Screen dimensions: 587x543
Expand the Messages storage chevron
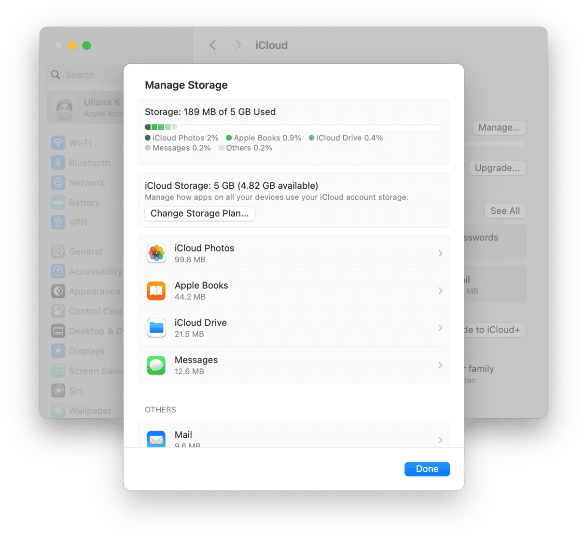pyautogui.click(x=440, y=365)
